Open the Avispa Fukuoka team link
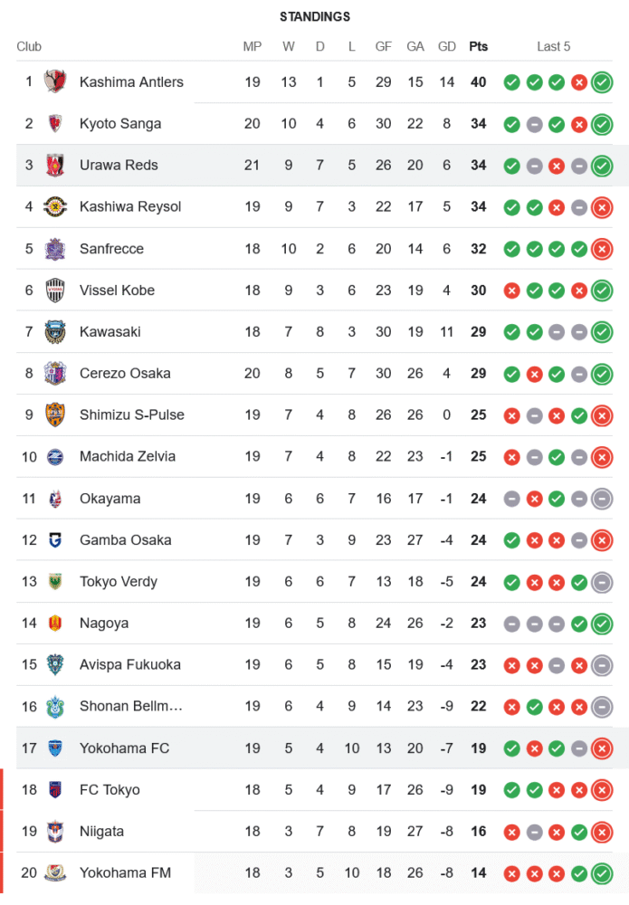Image resolution: width=629 pixels, height=905 pixels. 130,664
